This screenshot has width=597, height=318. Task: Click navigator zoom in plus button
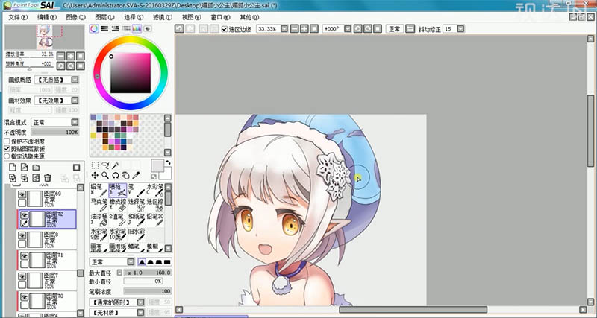(x=70, y=57)
